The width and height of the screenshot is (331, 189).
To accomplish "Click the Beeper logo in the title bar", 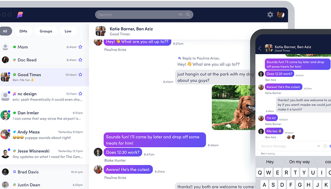I will click(20, 15).
